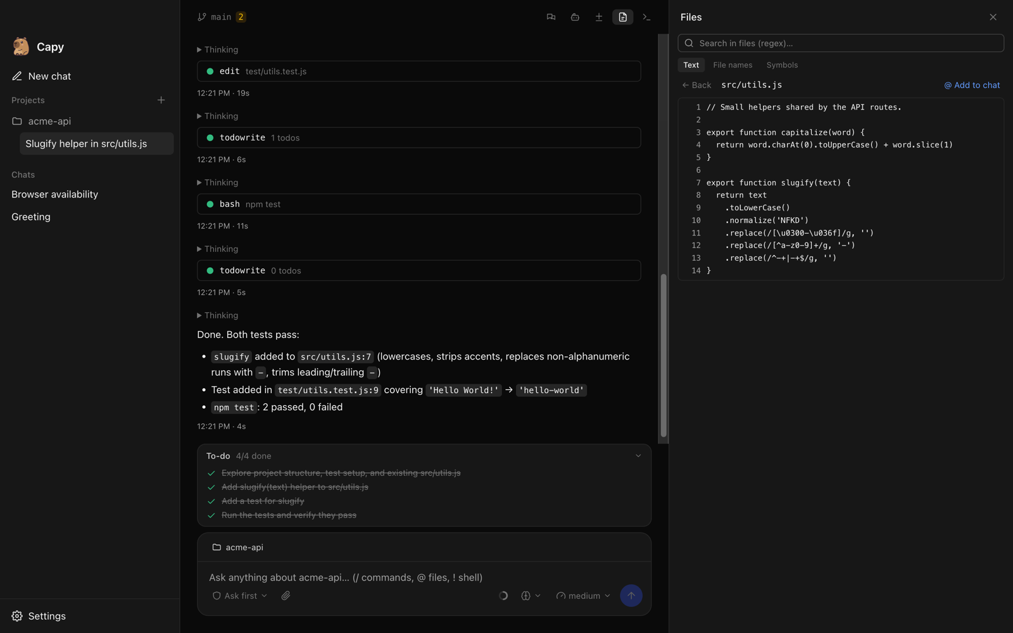Send message with the blue arrow button
This screenshot has height=633, width=1013.
[x=631, y=596]
